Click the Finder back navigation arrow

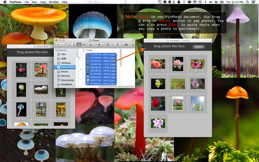click(58, 45)
